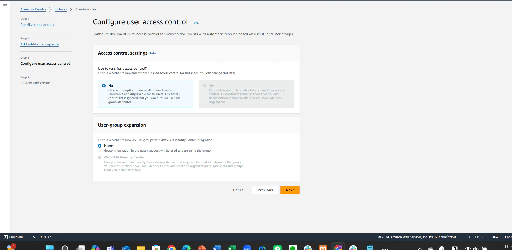Open Microsoft Edge from the taskbar

[x=187, y=248]
